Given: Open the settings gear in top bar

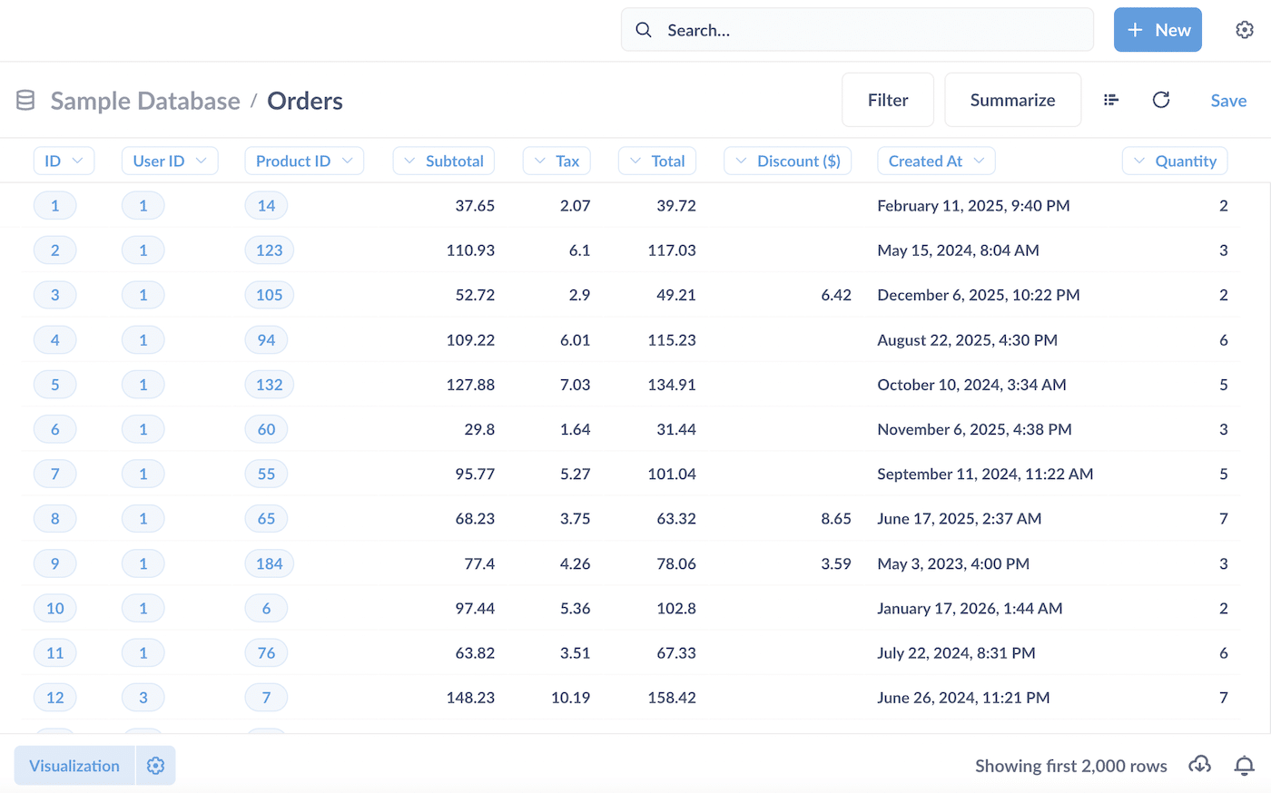Looking at the screenshot, I should (1245, 30).
